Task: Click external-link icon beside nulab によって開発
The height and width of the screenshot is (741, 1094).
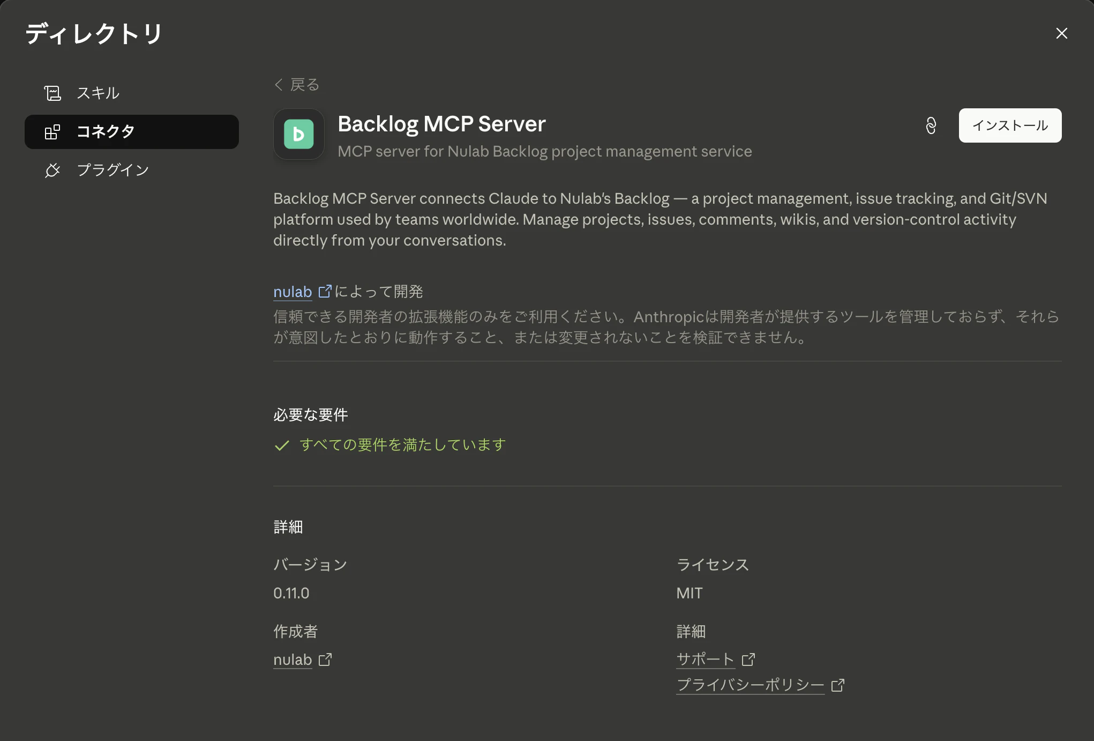Action: click(325, 291)
